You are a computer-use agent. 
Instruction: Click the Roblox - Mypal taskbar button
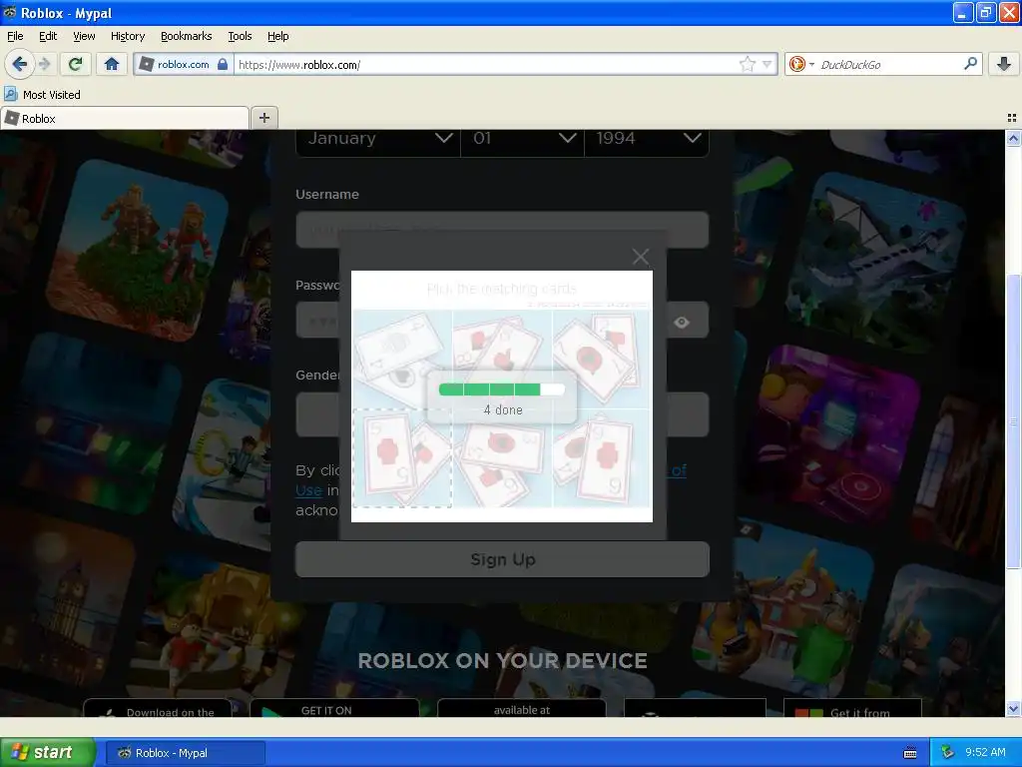[185, 753]
